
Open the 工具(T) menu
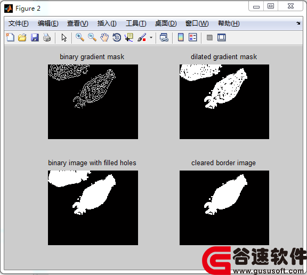coord(136,23)
